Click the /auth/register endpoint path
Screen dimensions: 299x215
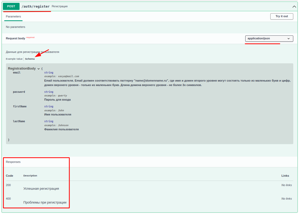point(35,7)
